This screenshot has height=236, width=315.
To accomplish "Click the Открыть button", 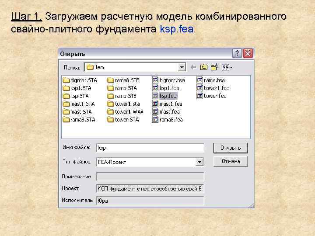I will (231, 148).
